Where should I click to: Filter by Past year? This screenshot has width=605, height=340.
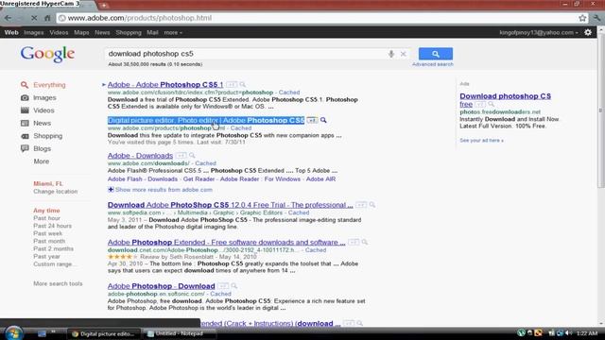pyautogui.click(x=46, y=256)
